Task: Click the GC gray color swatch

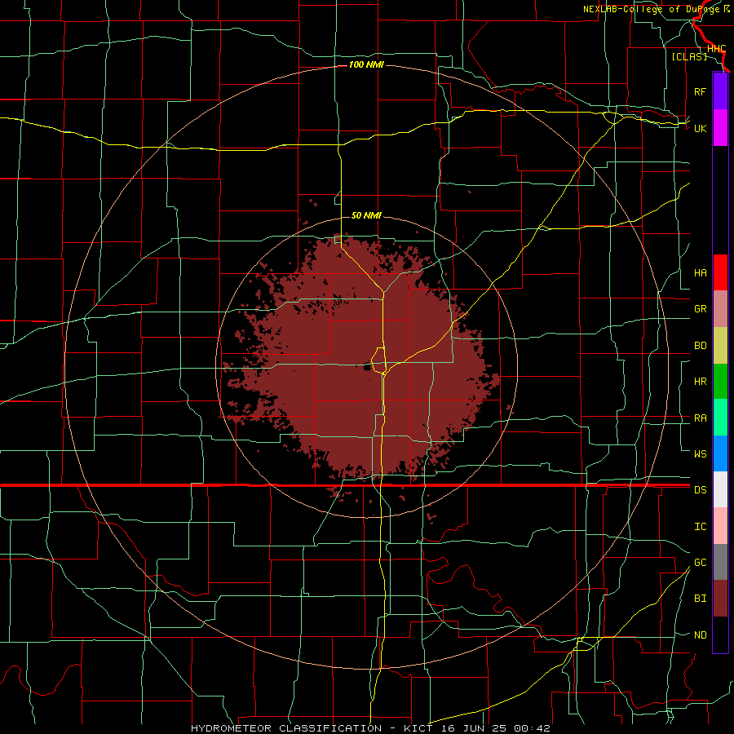Action: [x=720, y=562]
